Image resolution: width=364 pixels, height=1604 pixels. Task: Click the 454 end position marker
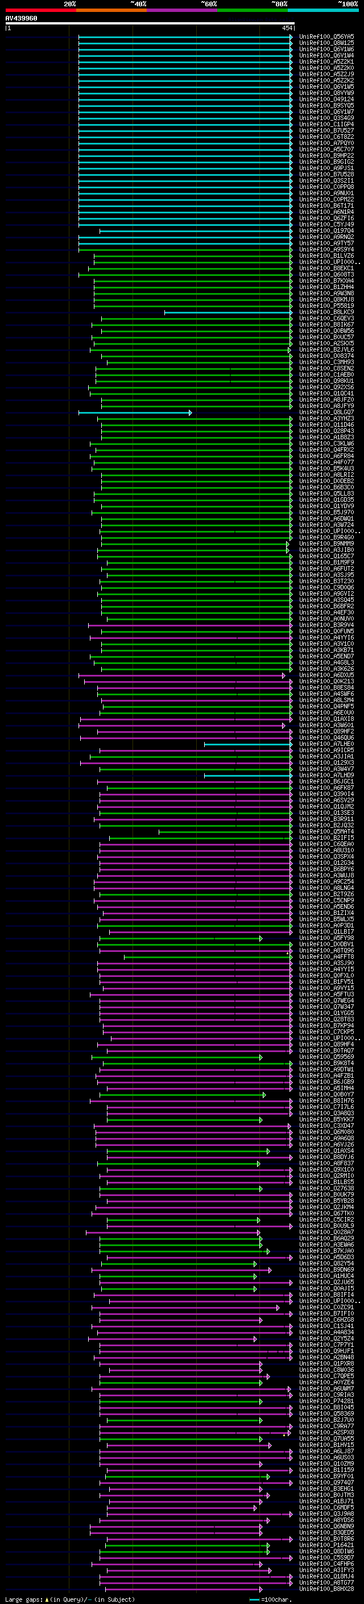(x=287, y=28)
